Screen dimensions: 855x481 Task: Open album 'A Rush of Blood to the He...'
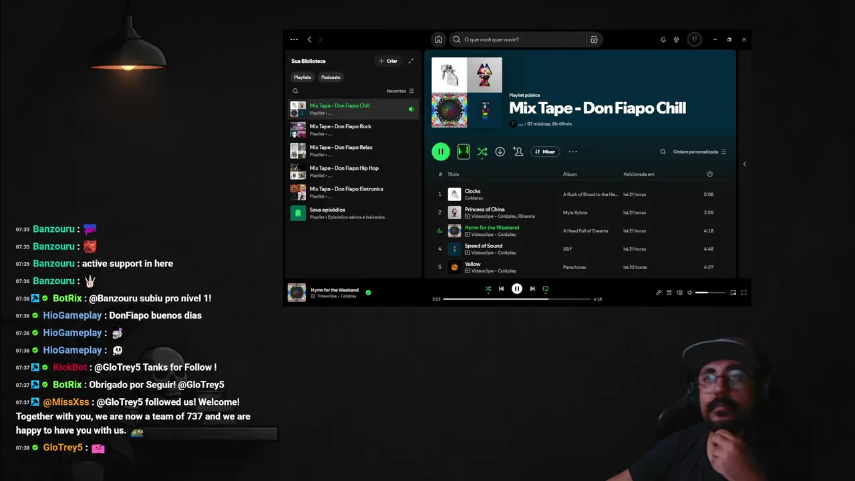tap(590, 194)
